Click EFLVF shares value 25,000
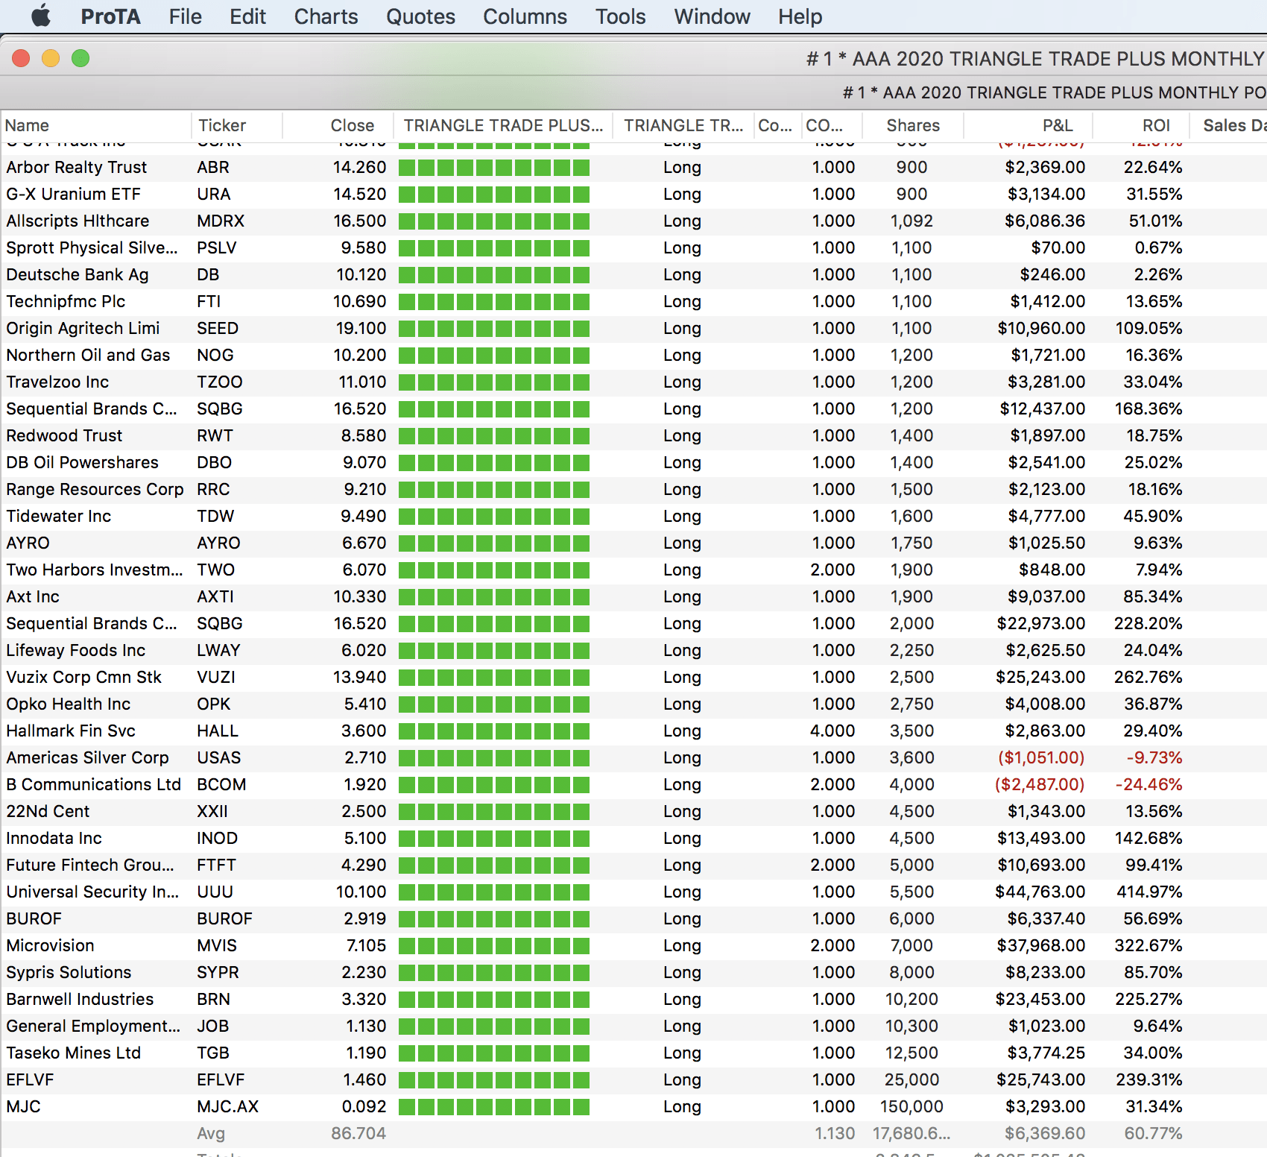This screenshot has height=1157, width=1267. [x=911, y=1079]
